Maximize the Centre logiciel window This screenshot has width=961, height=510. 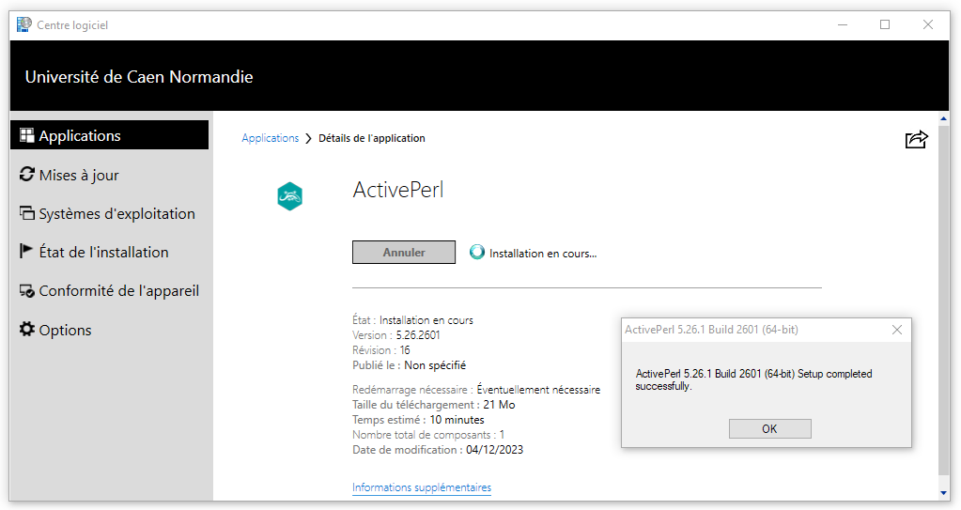(x=885, y=25)
